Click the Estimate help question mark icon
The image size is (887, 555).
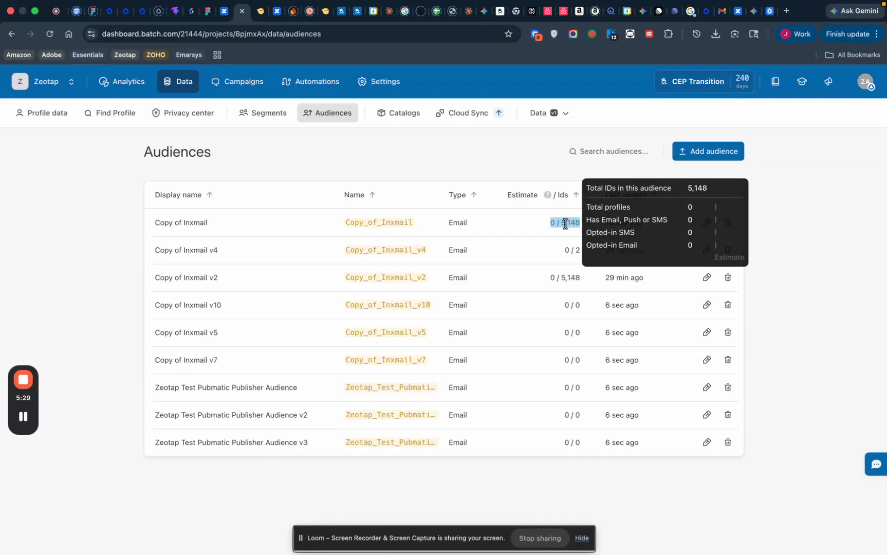point(547,195)
